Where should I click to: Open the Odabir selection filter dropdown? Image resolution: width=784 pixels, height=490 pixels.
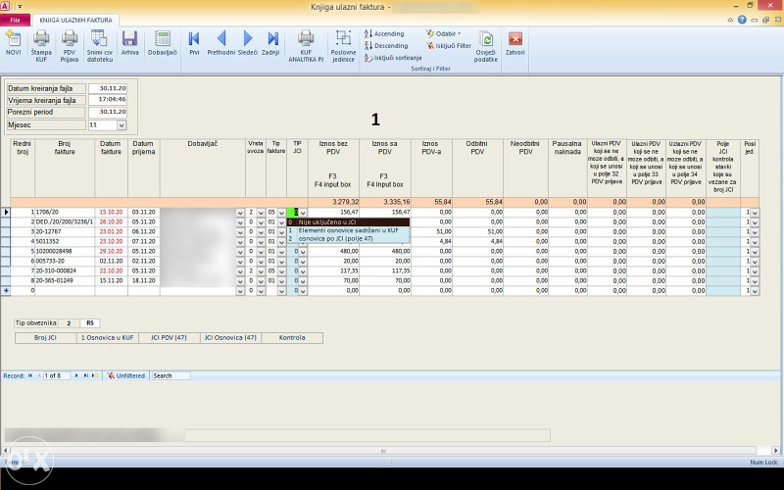tap(444, 34)
